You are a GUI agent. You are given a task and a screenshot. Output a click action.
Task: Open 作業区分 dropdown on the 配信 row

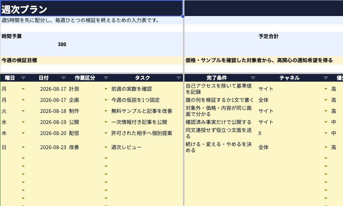tap(106, 133)
